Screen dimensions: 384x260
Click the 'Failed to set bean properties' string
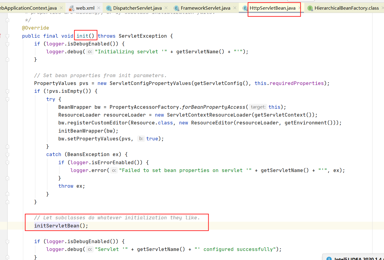[185, 170]
